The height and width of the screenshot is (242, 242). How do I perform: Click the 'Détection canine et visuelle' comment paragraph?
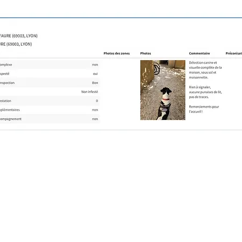[x=205, y=70]
